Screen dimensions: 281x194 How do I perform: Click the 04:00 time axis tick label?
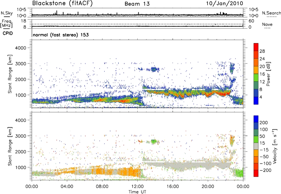coord(67,187)
